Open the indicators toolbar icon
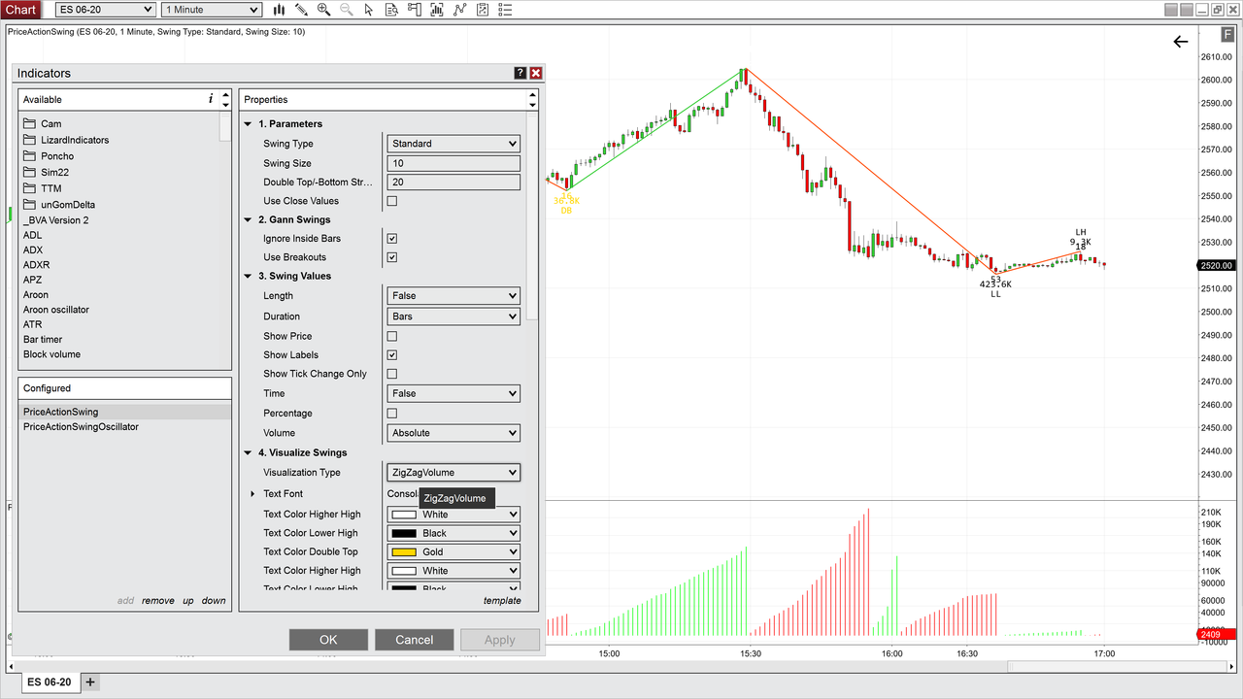The image size is (1243, 699). (x=437, y=10)
